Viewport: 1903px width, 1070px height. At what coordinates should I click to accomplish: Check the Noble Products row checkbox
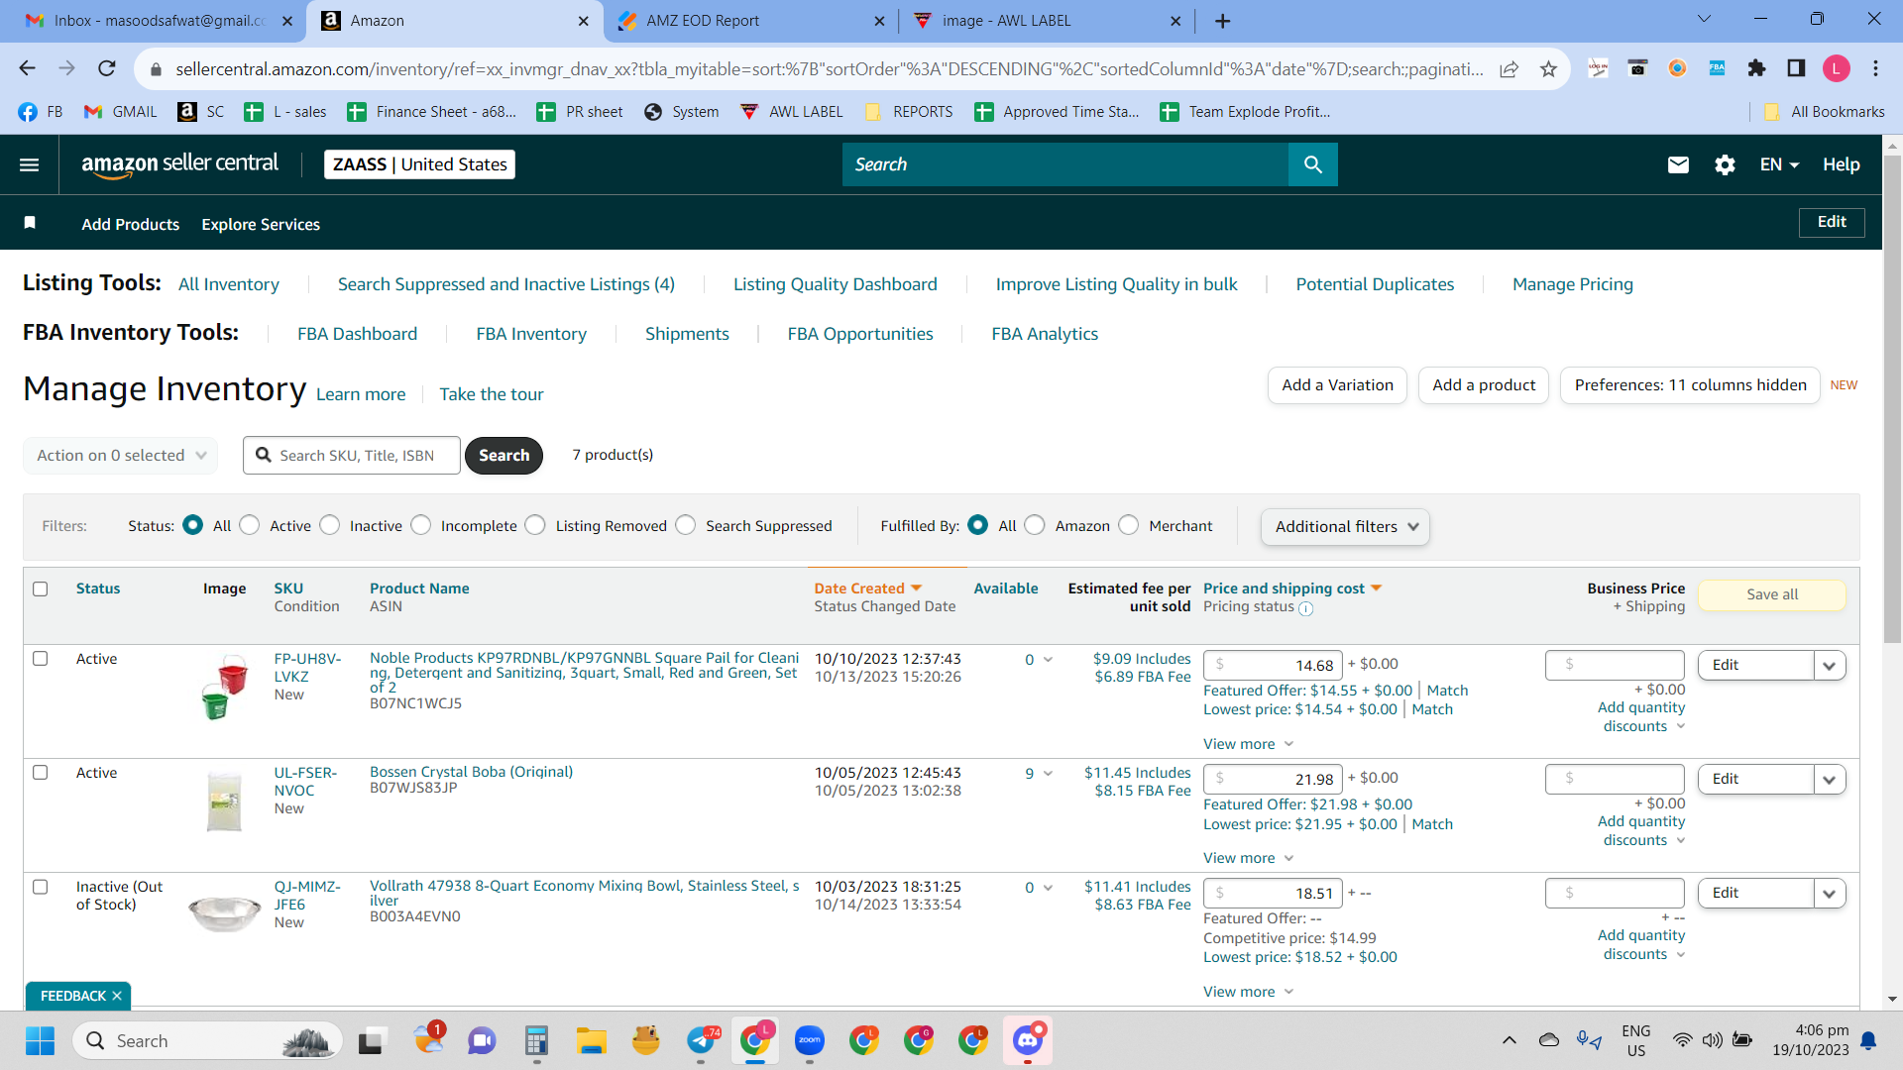click(x=41, y=658)
